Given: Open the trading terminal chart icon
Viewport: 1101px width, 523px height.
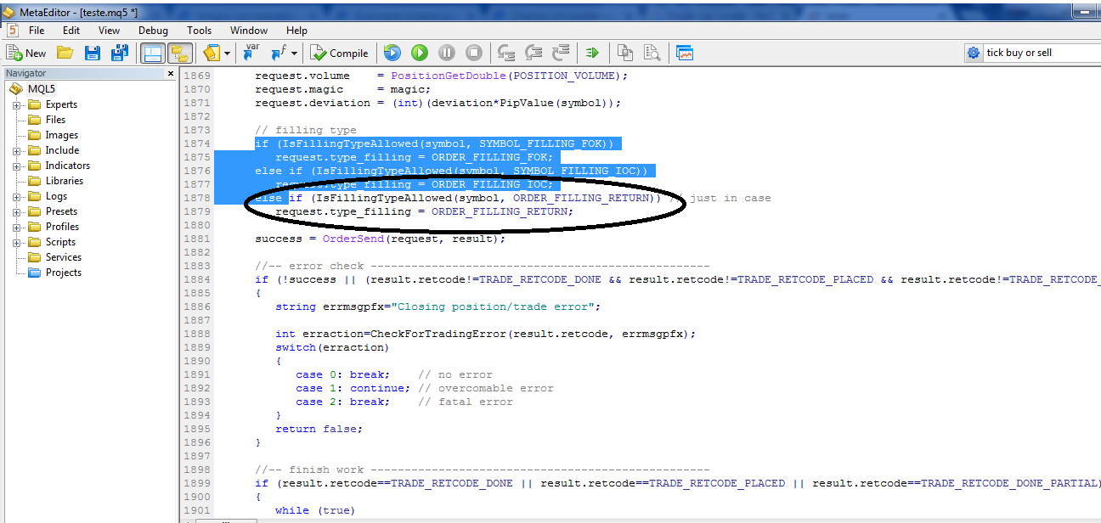Looking at the screenshot, I should 685,53.
